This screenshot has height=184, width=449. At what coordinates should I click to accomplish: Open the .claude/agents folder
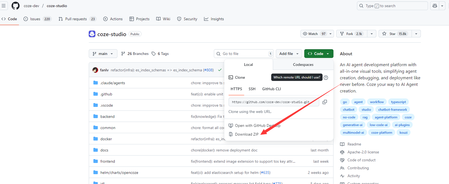113,83
